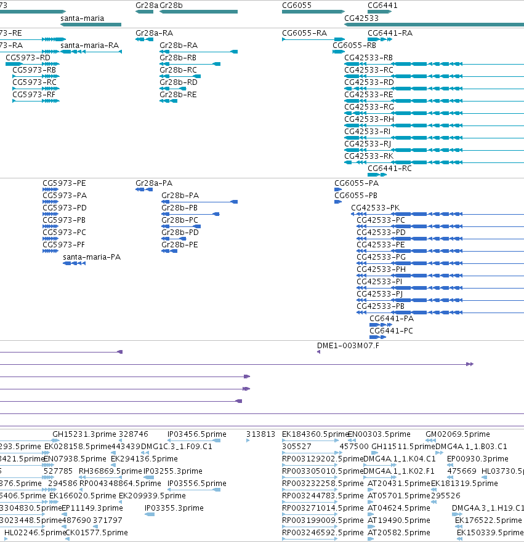Select the DME1-003M07.F feature
The height and width of the screenshot is (542, 524).
(x=318, y=352)
